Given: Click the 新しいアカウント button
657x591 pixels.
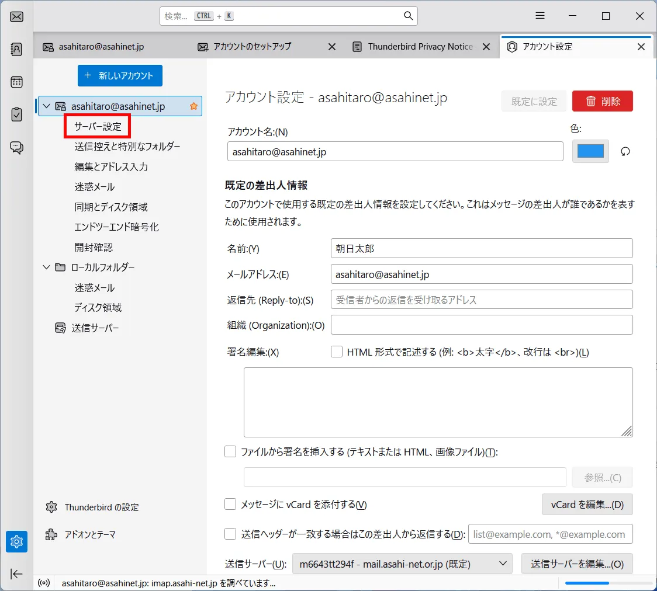Looking at the screenshot, I should click(x=119, y=75).
